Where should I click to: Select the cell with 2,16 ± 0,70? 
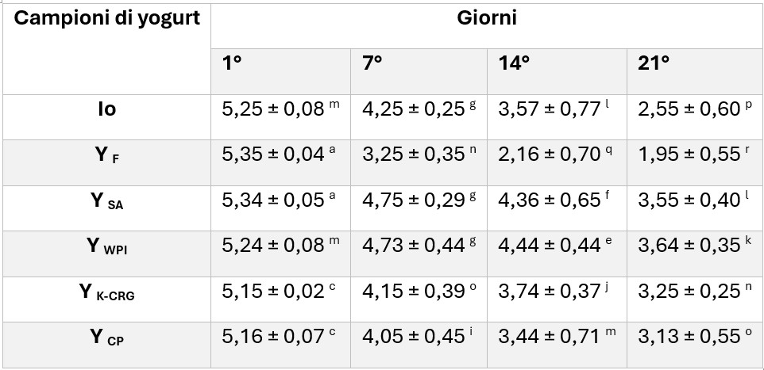tap(557, 163)
